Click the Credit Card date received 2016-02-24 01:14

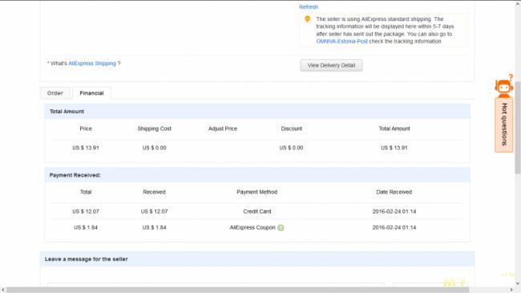(394, 211)
